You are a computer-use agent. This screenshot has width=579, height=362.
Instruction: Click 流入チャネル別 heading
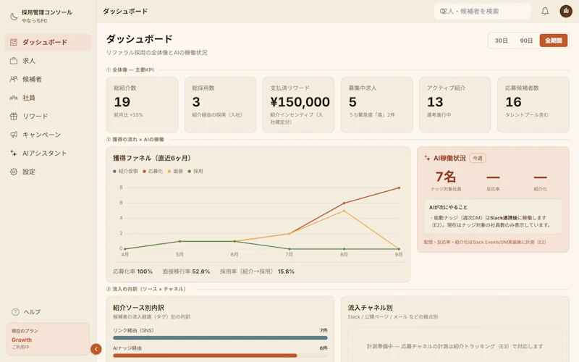click(x=370, y=307)
